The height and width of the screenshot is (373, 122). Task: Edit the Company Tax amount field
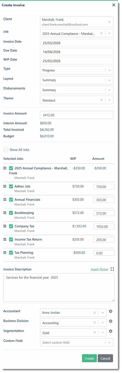coord(104,226)
